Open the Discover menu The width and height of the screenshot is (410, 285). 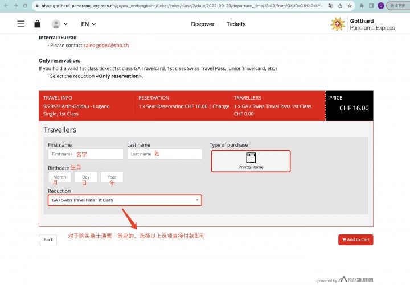[203, 24]
